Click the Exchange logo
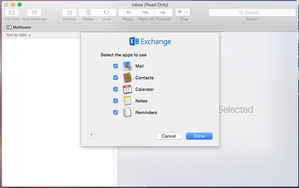Screen dimensions: 299x188 coord(150,41)
